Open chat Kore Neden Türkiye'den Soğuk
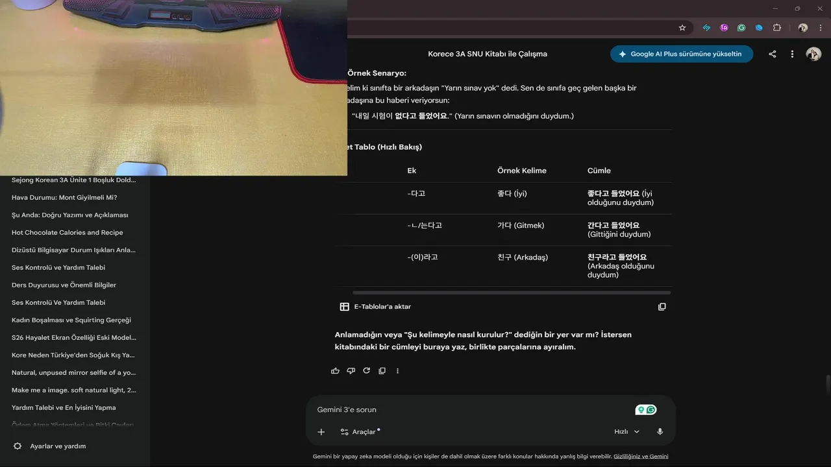 coord(73,355)
